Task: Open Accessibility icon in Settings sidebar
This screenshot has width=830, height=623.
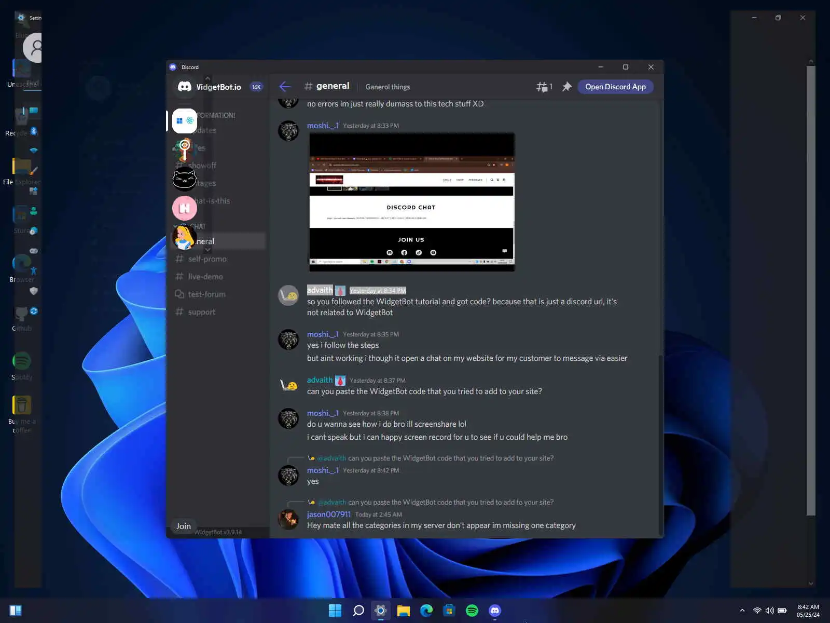Action: tap(34, 271)
